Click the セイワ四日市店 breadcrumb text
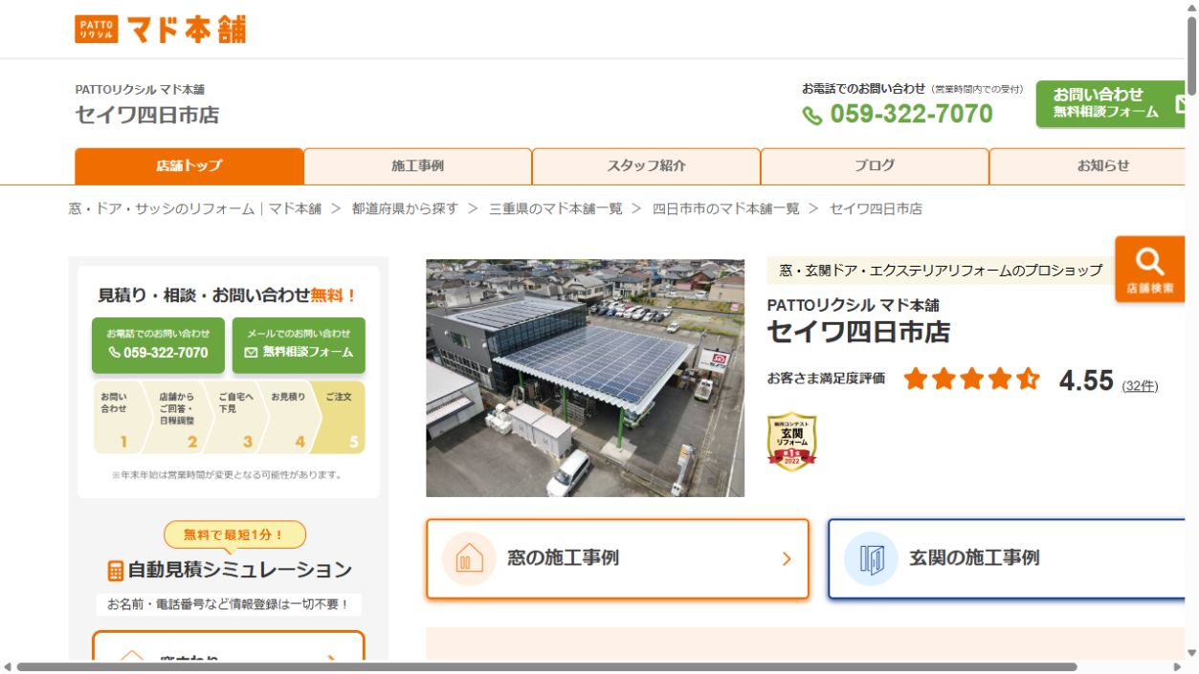This screenshot has width=1199, height=674. pos(876,208)
